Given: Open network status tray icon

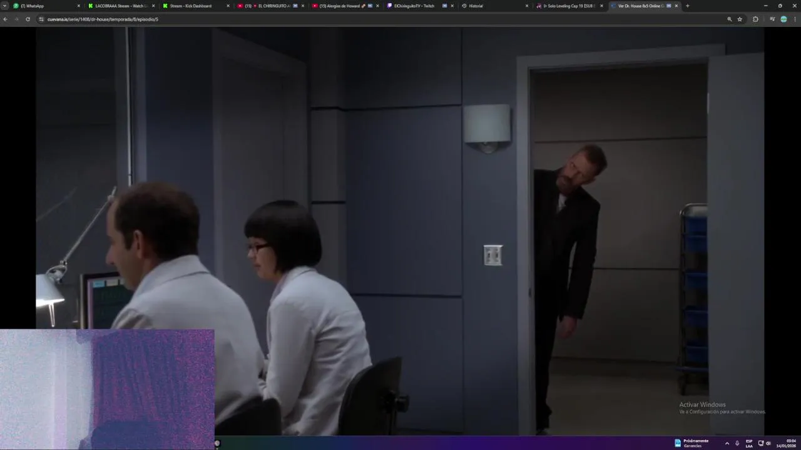Looking at the screenshot, I should click(x=761, y=443).
